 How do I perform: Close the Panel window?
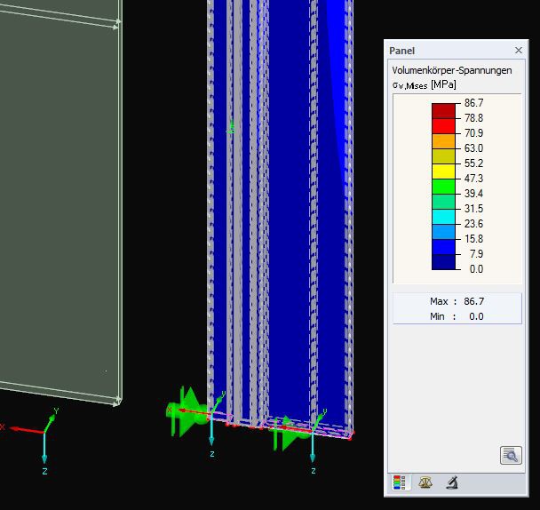(519, 51)
